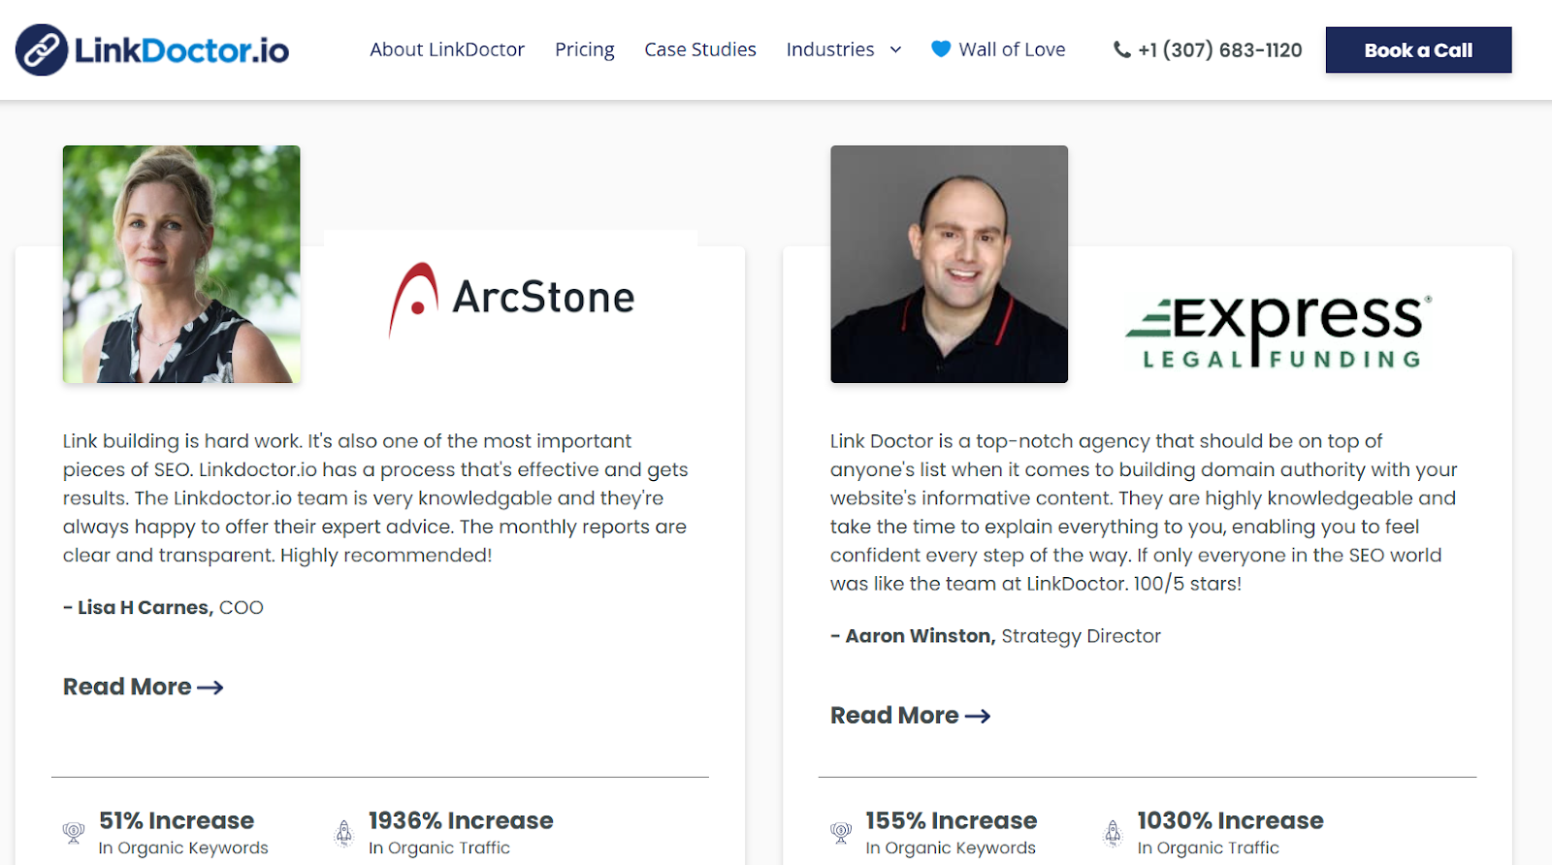Image resolution: width=1552 pixels, height=865 pixels.
Task: Click 'In Organic Keywords' under 155% Increase
Action: [951, 848]
